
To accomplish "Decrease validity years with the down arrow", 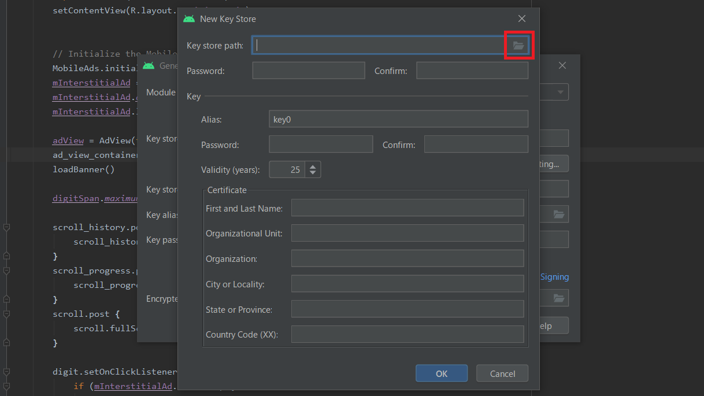I will click(x=313, y=172).
